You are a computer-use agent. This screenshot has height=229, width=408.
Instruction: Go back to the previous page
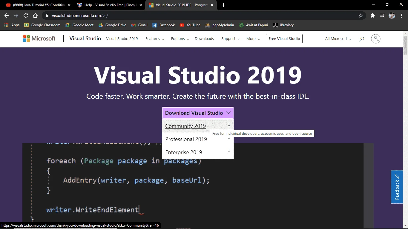pyautogui.click(x=7, y=16)
